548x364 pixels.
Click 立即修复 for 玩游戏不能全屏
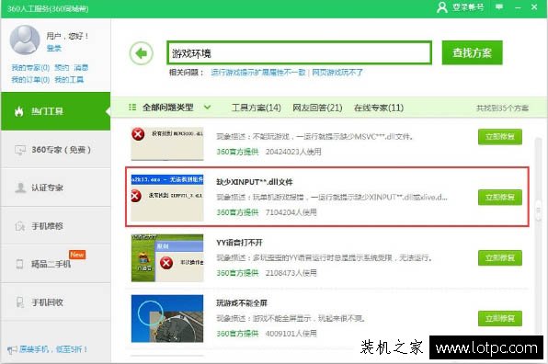[x=500, y=318]
